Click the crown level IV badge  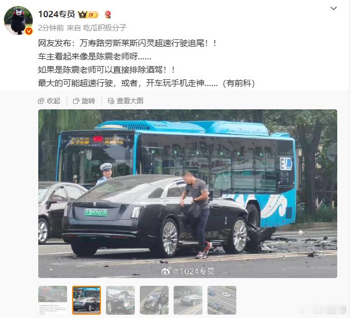[x=88, y=15]
